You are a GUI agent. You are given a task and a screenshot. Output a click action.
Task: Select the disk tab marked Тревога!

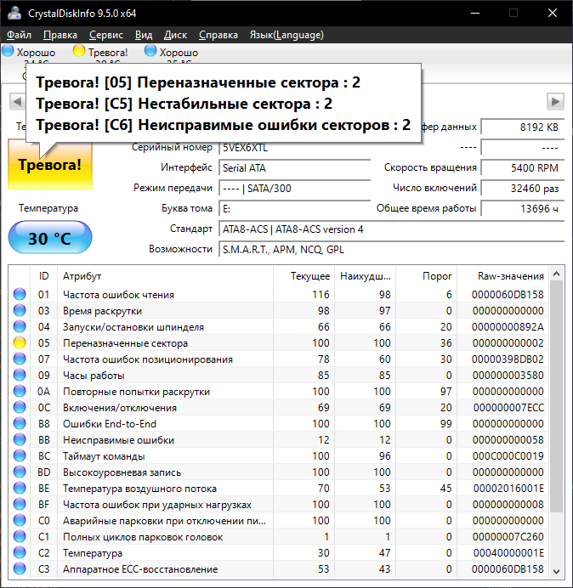point(100,53)
